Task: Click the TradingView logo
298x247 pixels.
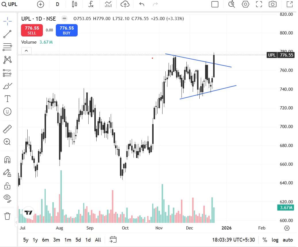Action: point(28,213)
